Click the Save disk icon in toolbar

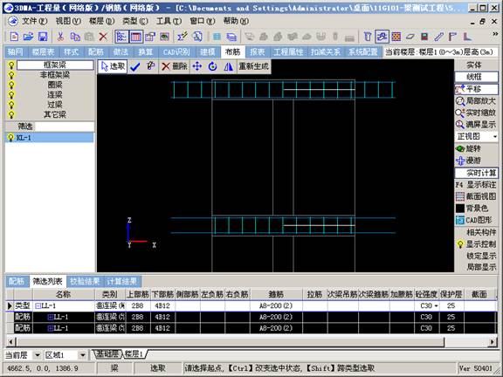[43, 37]
